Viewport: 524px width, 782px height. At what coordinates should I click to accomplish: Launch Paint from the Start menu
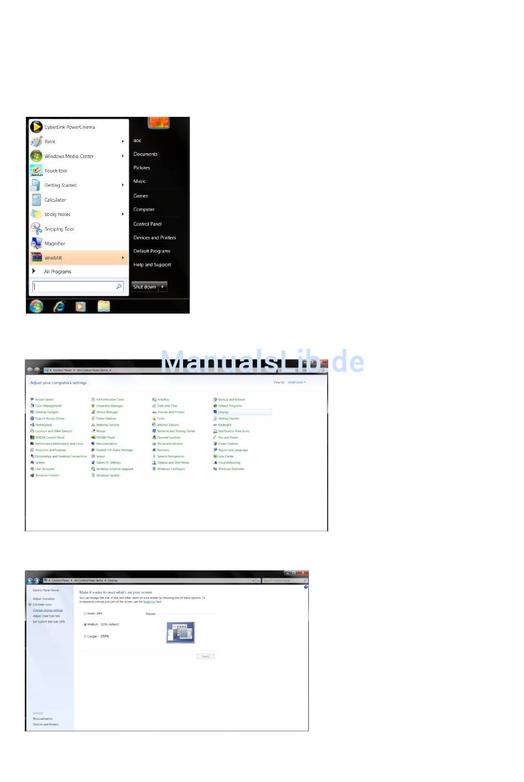coord(50,142)
